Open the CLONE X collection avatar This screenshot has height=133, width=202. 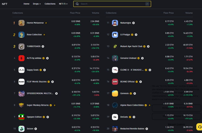point(115,70)
